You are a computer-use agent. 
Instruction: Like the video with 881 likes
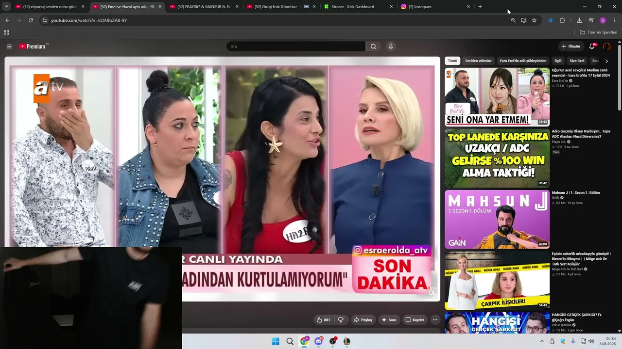pyautogui.click(x=323, y=320)
